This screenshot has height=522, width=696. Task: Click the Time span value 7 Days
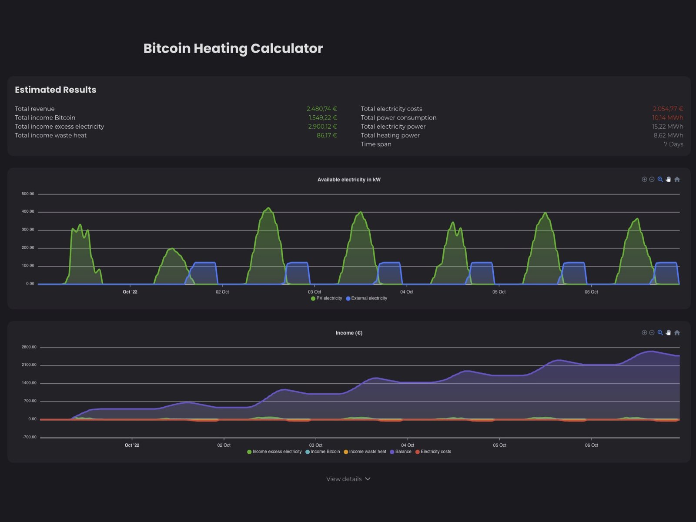pyautogui.click(x=673, y=144)
